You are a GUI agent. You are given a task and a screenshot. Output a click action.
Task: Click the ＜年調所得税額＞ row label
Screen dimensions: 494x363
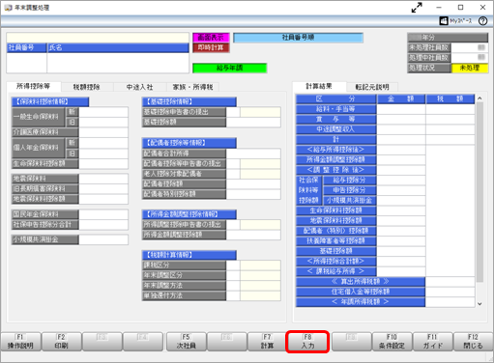point(361,302)
